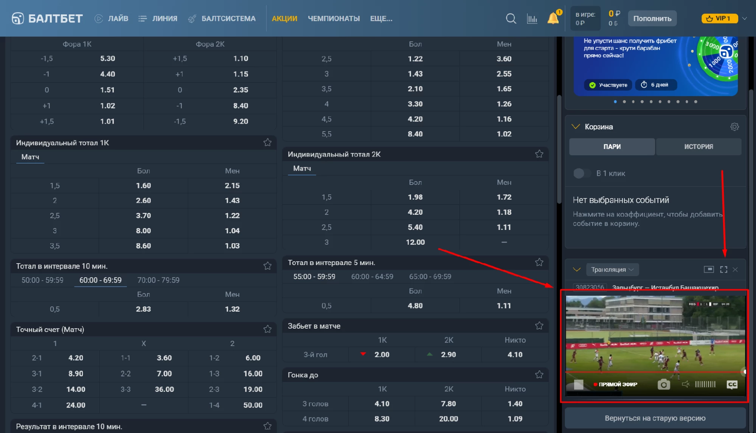
Task: Pick odds 5.30 for Фора 1К -1,5
Action: (108, 59)
